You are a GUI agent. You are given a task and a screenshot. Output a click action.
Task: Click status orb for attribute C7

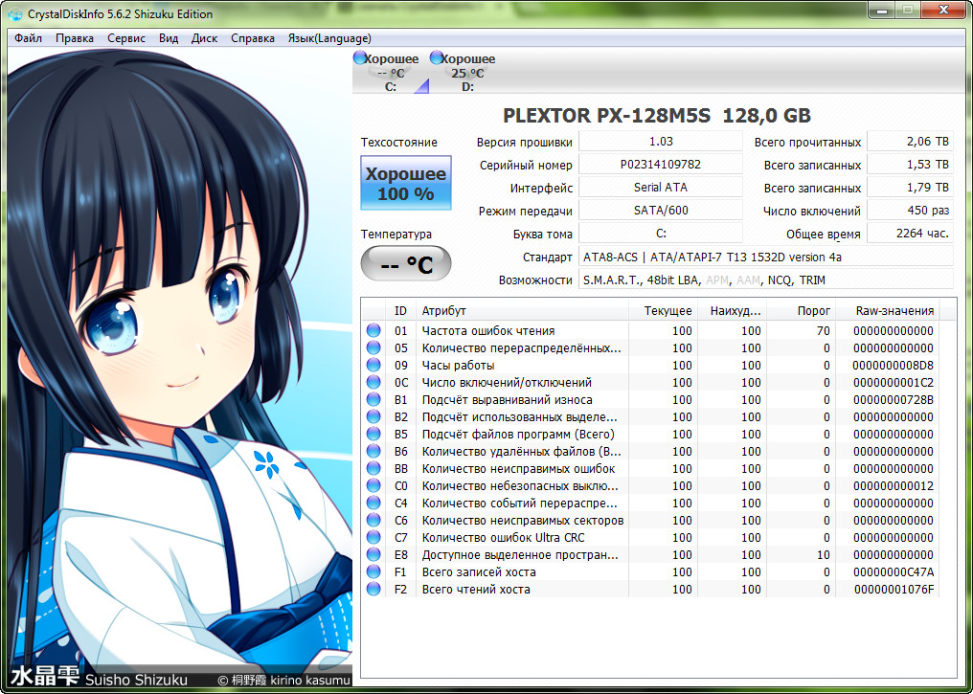point(373,537)
